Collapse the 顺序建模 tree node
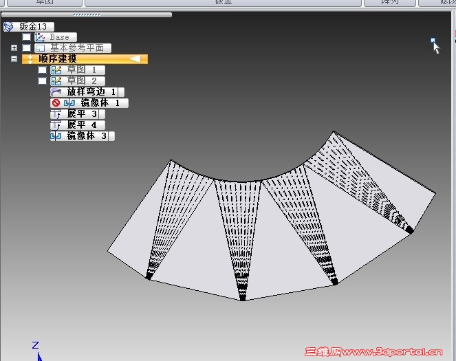Screen dimensions: 456x361 pyautogui.click(x=14, y=58)
